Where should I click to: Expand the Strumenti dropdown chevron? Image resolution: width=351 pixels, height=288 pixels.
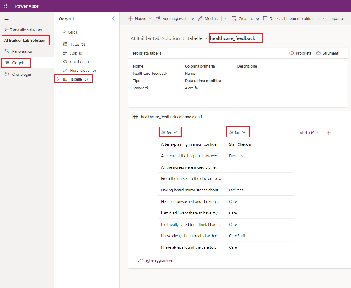coord(343,53)
